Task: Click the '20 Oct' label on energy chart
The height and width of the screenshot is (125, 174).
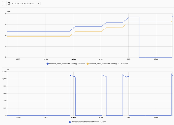Action: pos(73,59)
